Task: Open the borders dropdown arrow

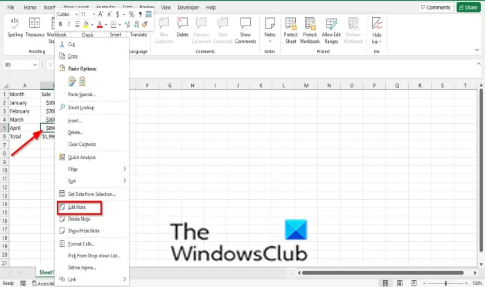Action: click(120, 24)
